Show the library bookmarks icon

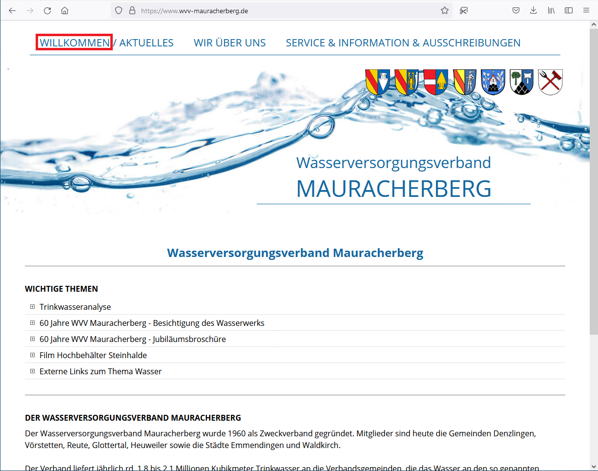point(551,10)
